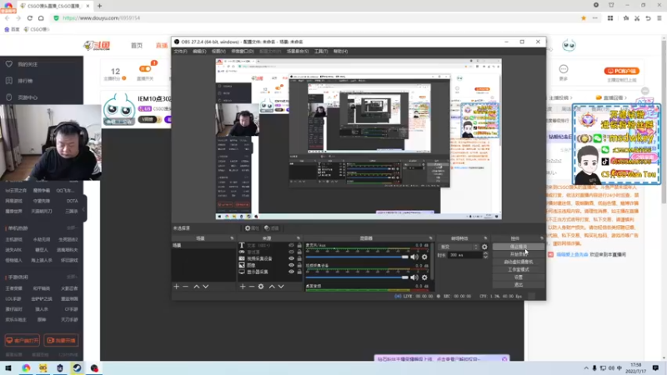Open the OBS Tools menu

[321, 51]
